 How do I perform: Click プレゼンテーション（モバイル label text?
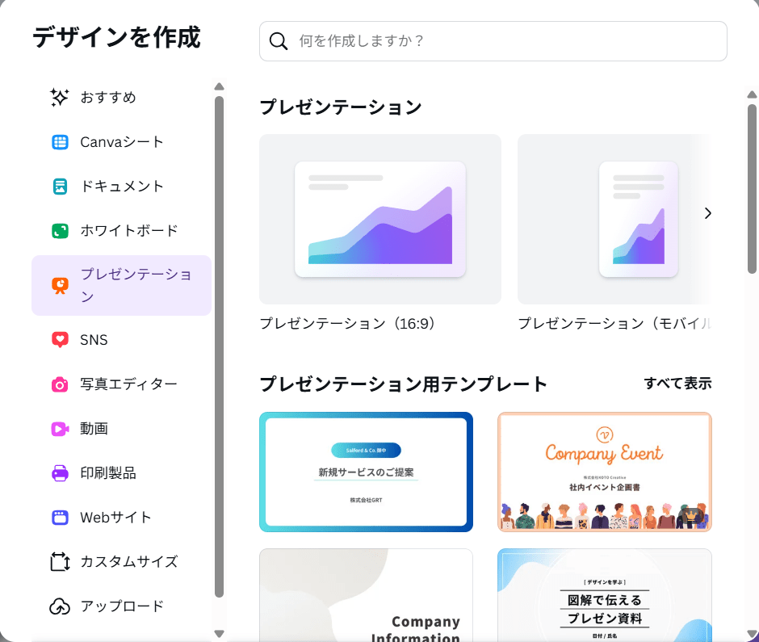coord(614,323)
